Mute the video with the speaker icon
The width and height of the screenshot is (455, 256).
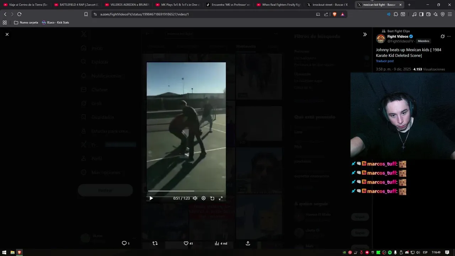195,198
